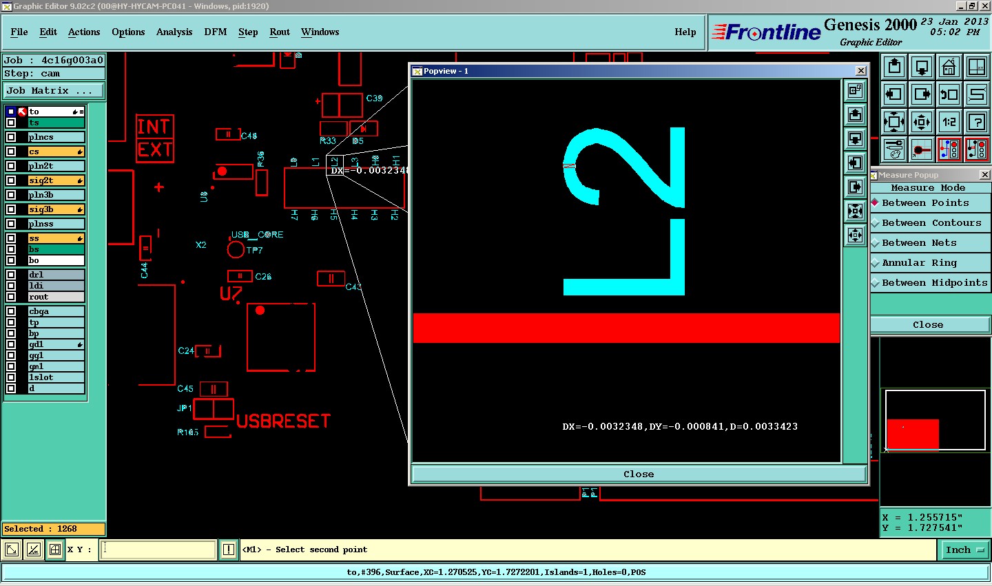Open the File menu
992x586 pixels.
pos(19,32)
